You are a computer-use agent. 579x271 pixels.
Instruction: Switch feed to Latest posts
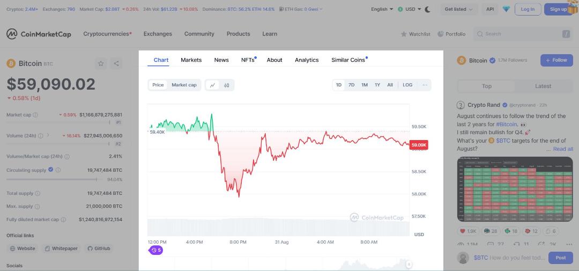pyautogui.click(x=543, y=86)
